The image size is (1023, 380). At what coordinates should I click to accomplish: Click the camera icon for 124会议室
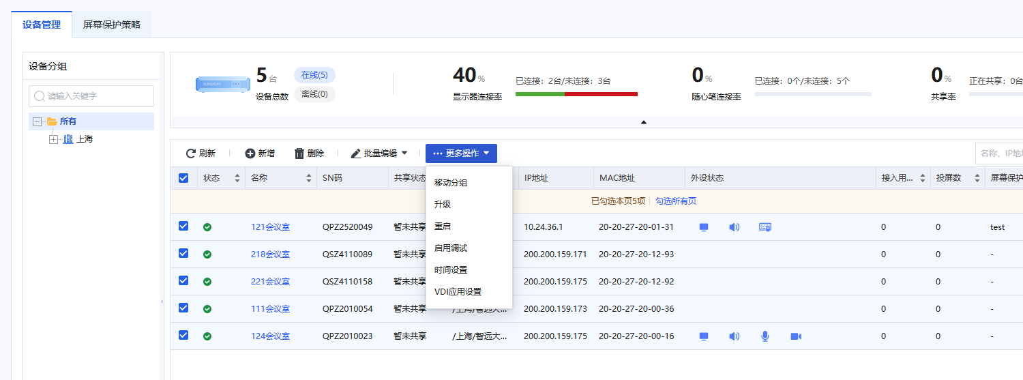pos(795,336)
